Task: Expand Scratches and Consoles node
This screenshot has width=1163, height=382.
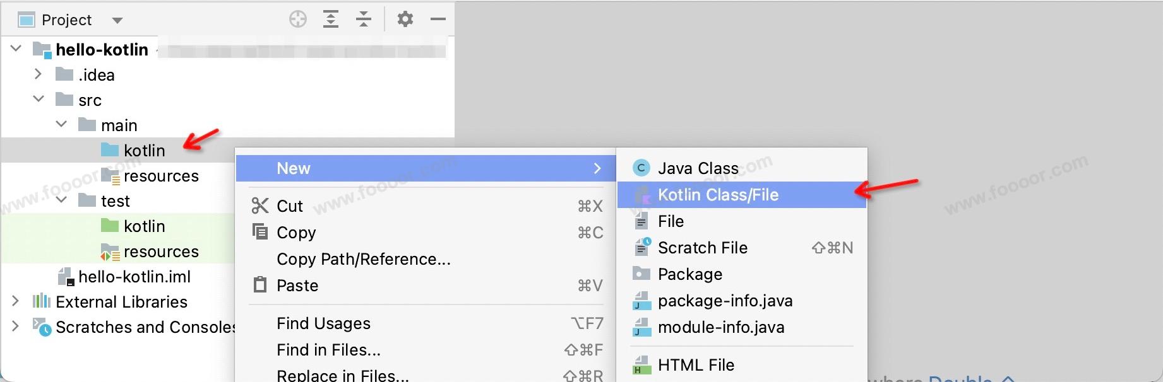Action: coord(16,327)
